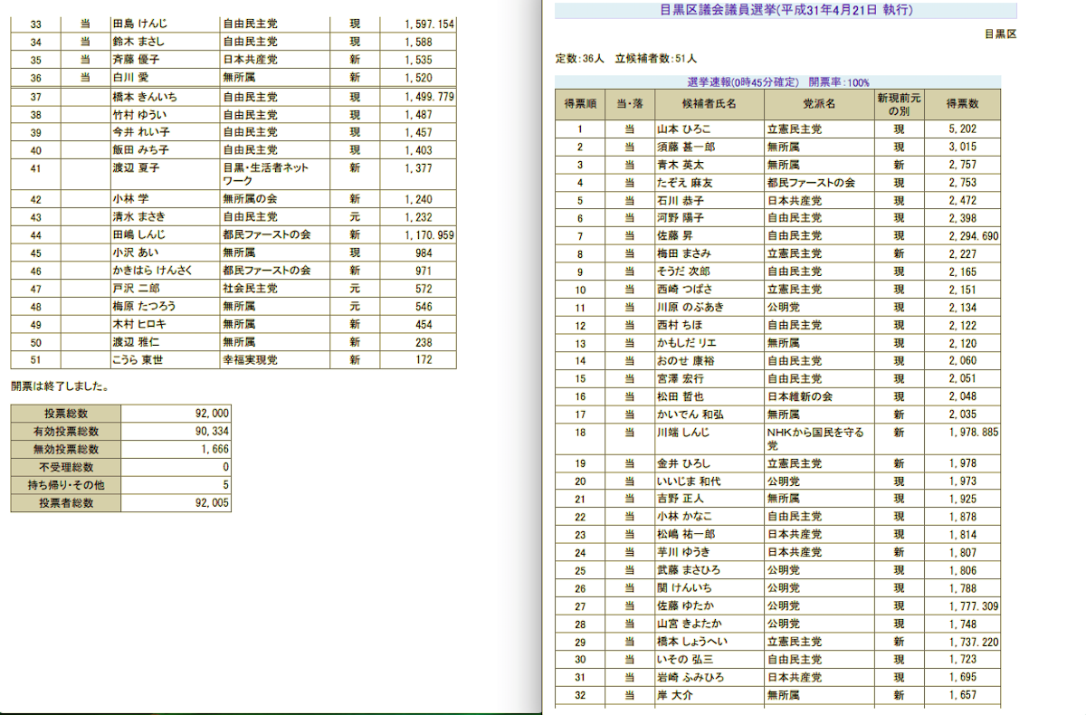Click candidate 斉藤 優子
Screen dimensions: 1086x715
pos(135,61)
